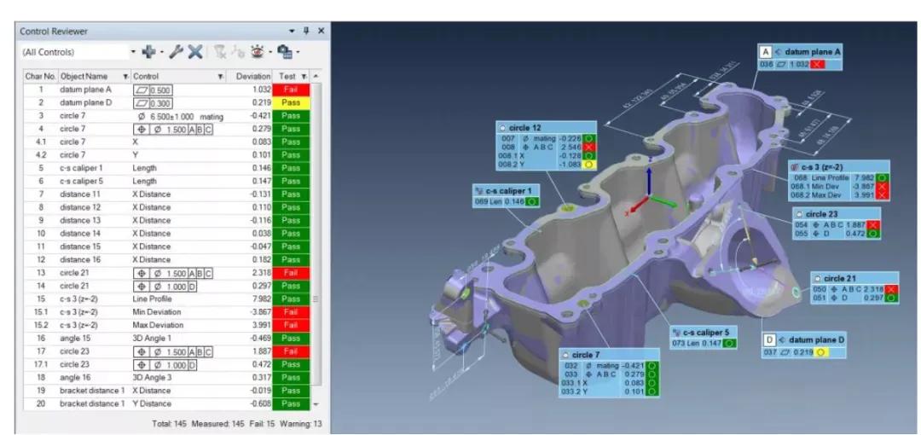Open the Object Name column filter arrow
The image size is (921, 435).
pos(125,77)
